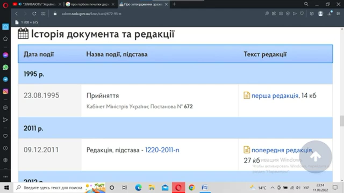Click the weather 14°C taskbar widget
Viewport: 344px width, 193px height.
[258, 187]
